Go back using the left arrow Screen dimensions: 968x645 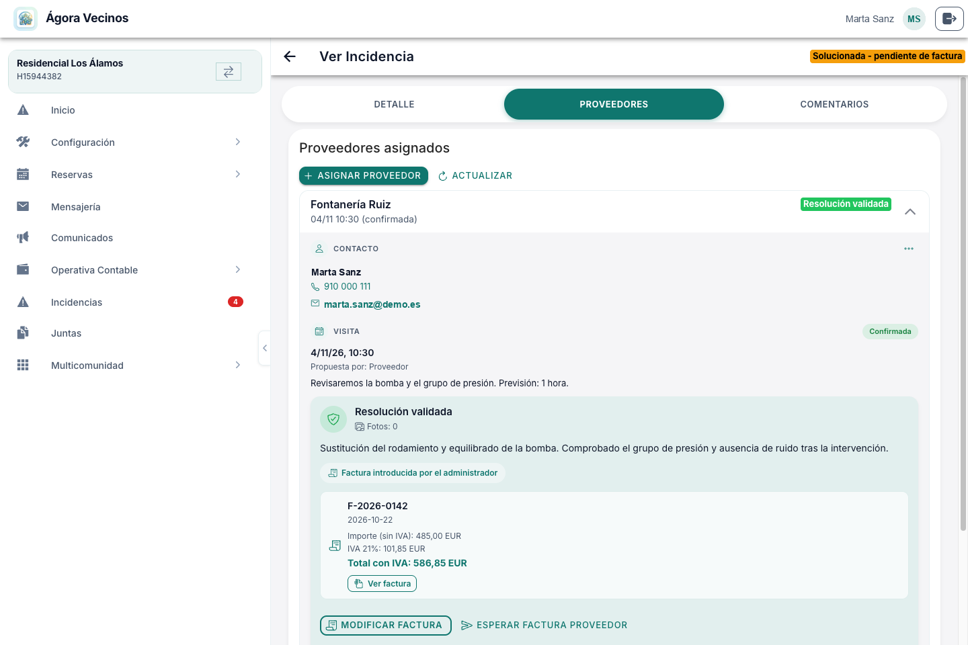pyautogui.click(x=290, y=56)
